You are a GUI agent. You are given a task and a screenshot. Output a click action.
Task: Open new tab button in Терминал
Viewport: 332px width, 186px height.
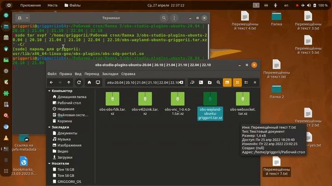(x=20, y=18)
